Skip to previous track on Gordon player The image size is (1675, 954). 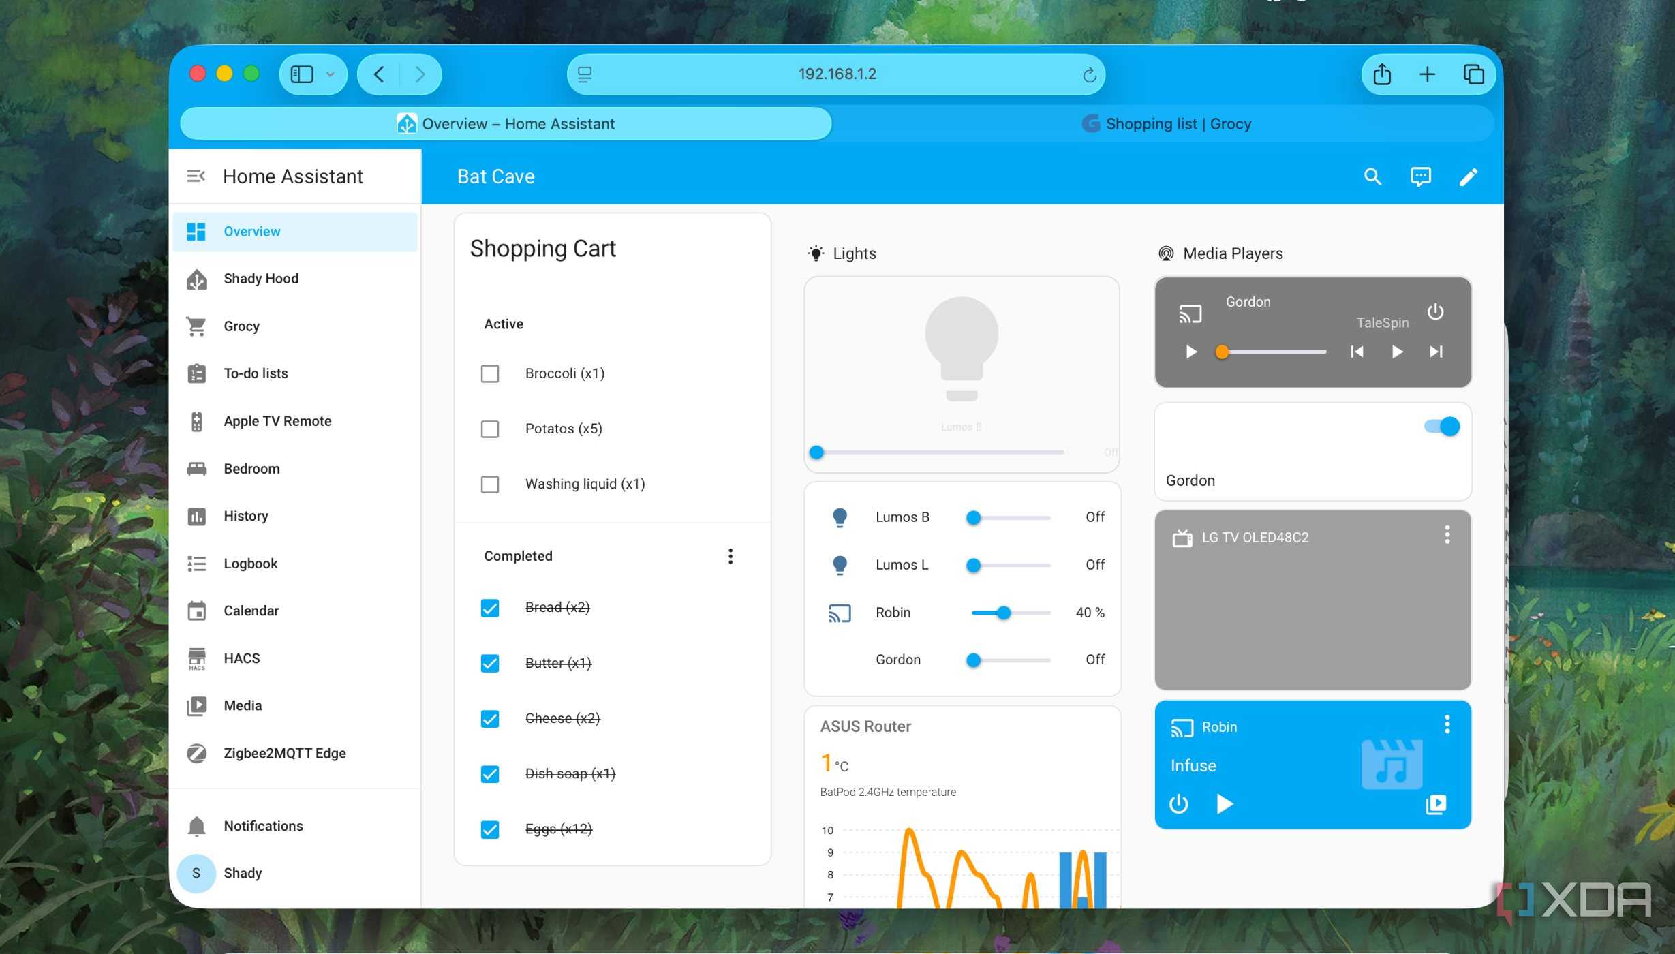(x=1357, y=352)
